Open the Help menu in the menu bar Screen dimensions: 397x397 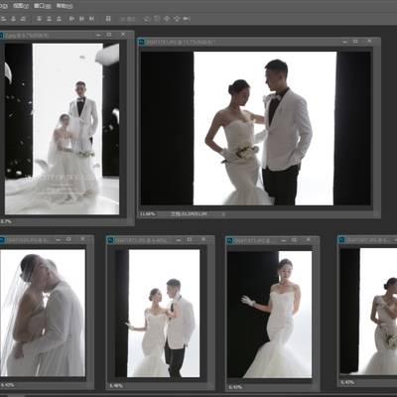pos(65,6)
